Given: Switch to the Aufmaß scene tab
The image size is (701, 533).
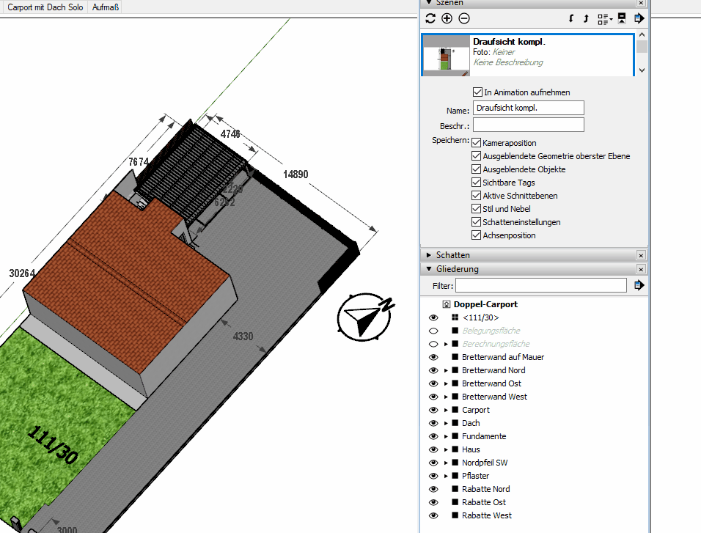Looking at the screenshot, I should point(106,7).
